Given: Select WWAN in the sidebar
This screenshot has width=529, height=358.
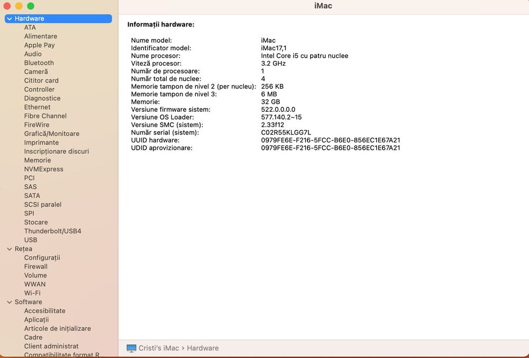Looking at the screenshot, I should pos(35,284).
